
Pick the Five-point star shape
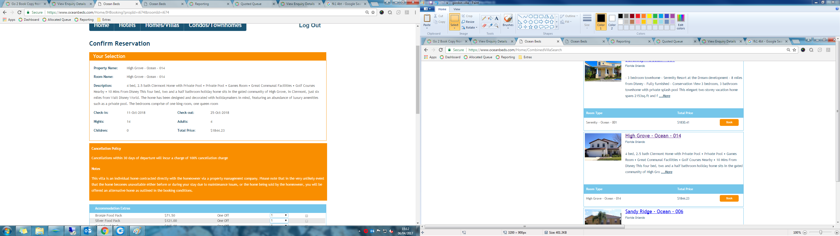point(531,27)
